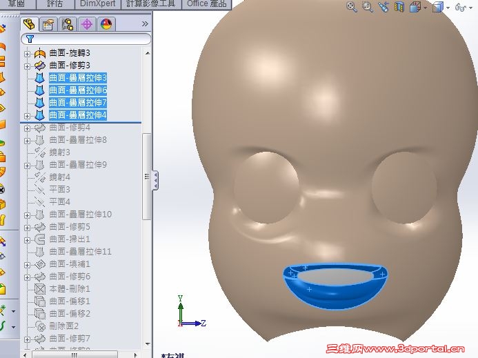Click the 曲面-疊層拉伸11 loft icon
Viewport: 478px width, 358px height.
click(40, 252)
